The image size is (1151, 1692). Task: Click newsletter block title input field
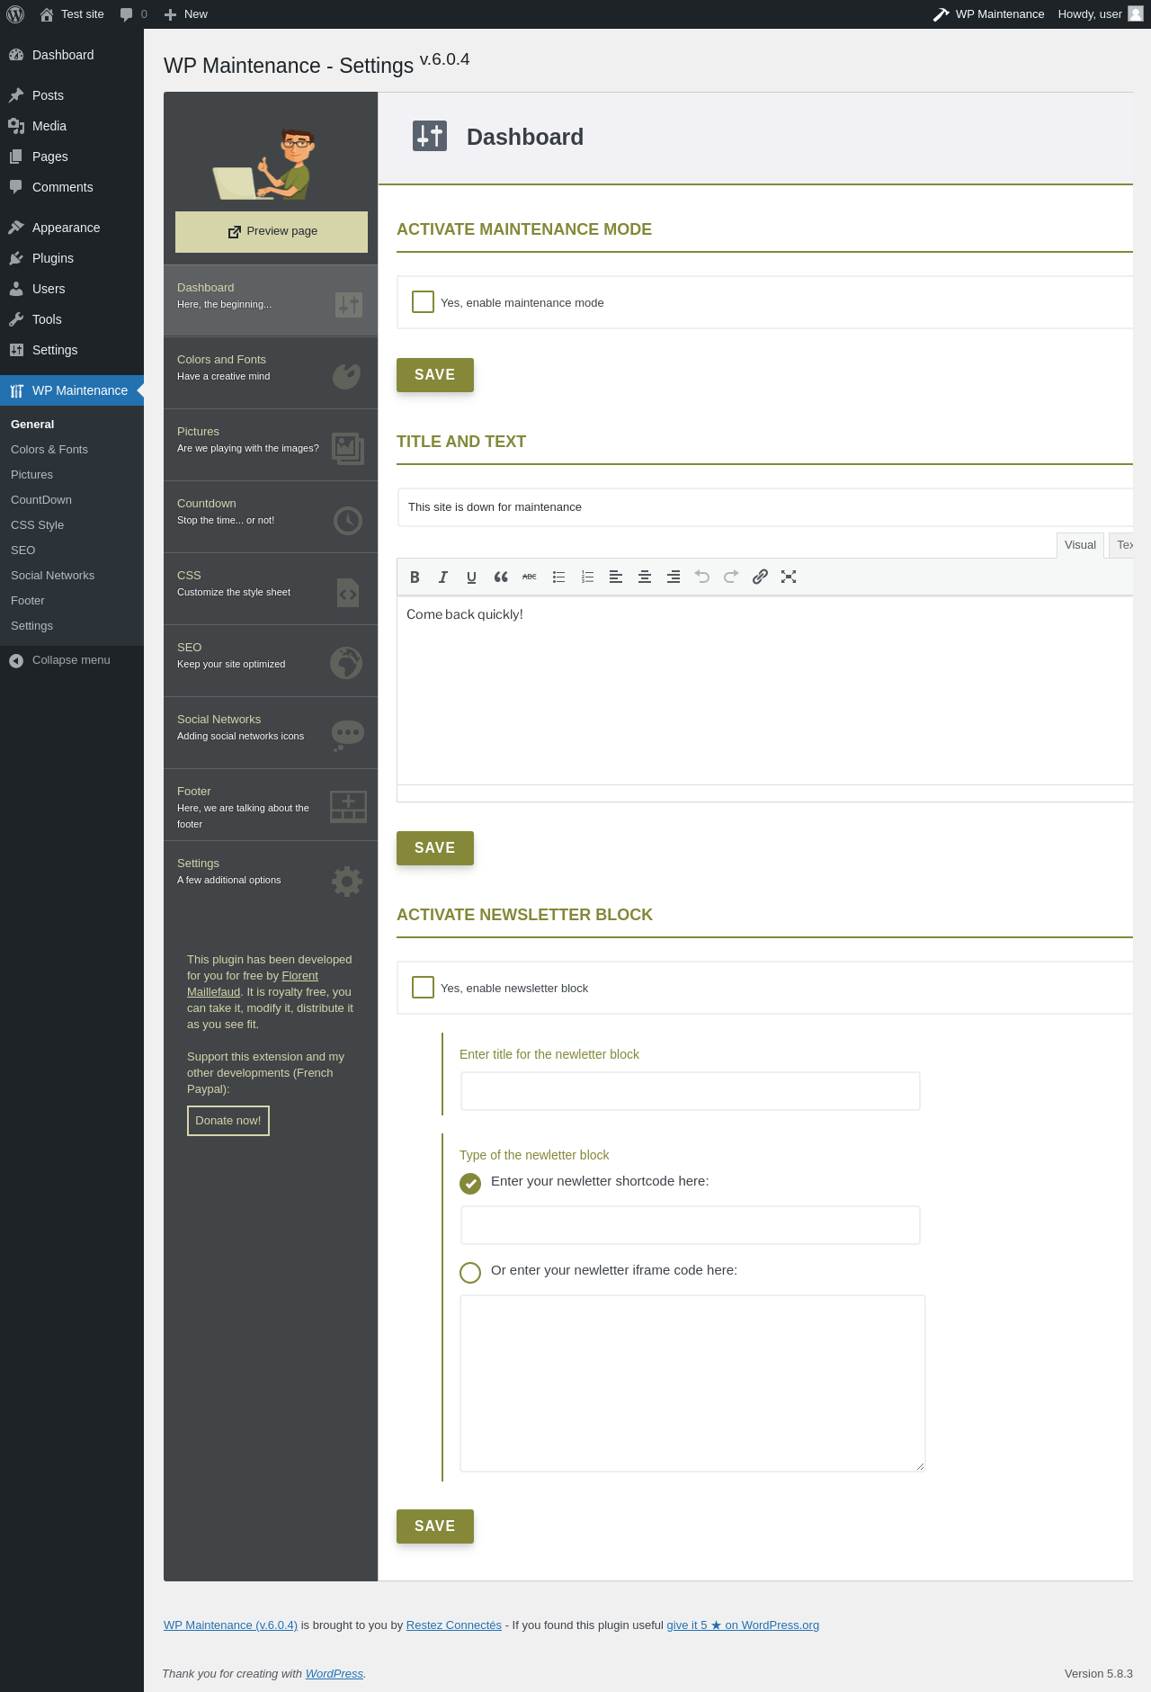pos(691,1091)
